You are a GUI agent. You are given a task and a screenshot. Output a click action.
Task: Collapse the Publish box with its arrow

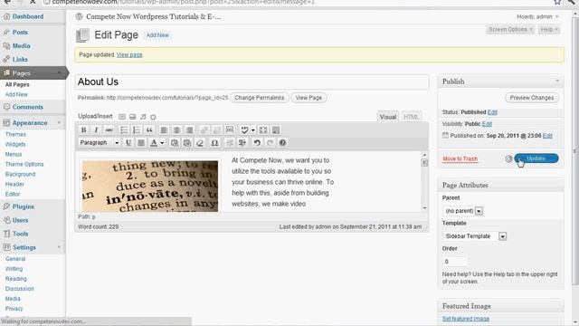pos(557,81)
